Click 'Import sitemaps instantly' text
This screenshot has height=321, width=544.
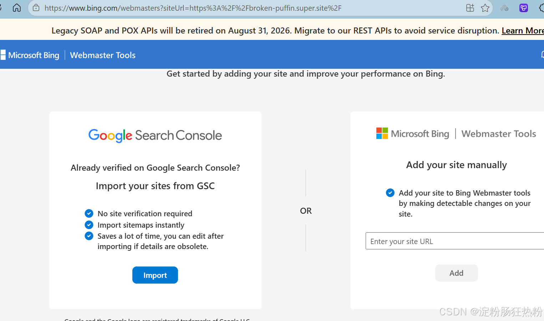coord(141,225)
